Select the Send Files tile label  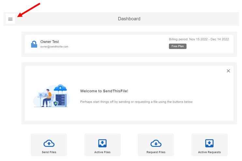49,152
